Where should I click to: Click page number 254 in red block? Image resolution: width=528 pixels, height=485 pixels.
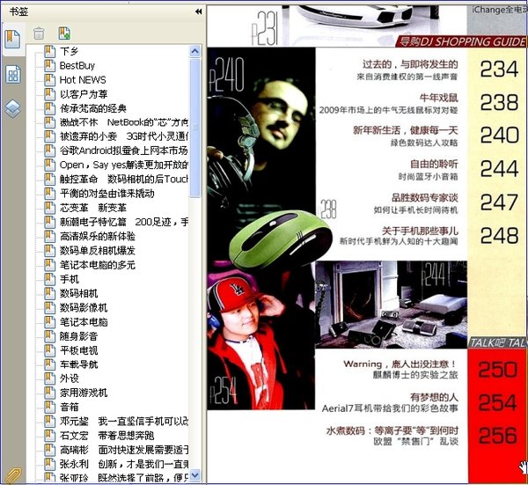(x=498, y=402)
